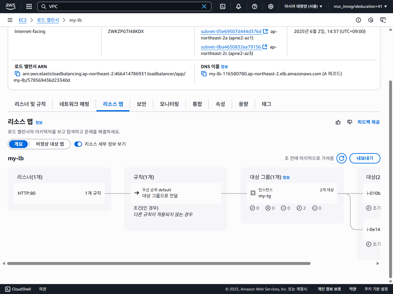Select the i-0e14 target node
Viewport: 393px width, 294px height.
pyautogui.click(x=372, y=229)
